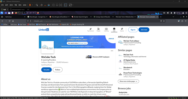Open Kali applications menu icon
The width and height of the screenshot is (188, 99).
point(2,13)
